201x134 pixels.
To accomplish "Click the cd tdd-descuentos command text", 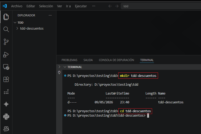I will click(135, 111).
